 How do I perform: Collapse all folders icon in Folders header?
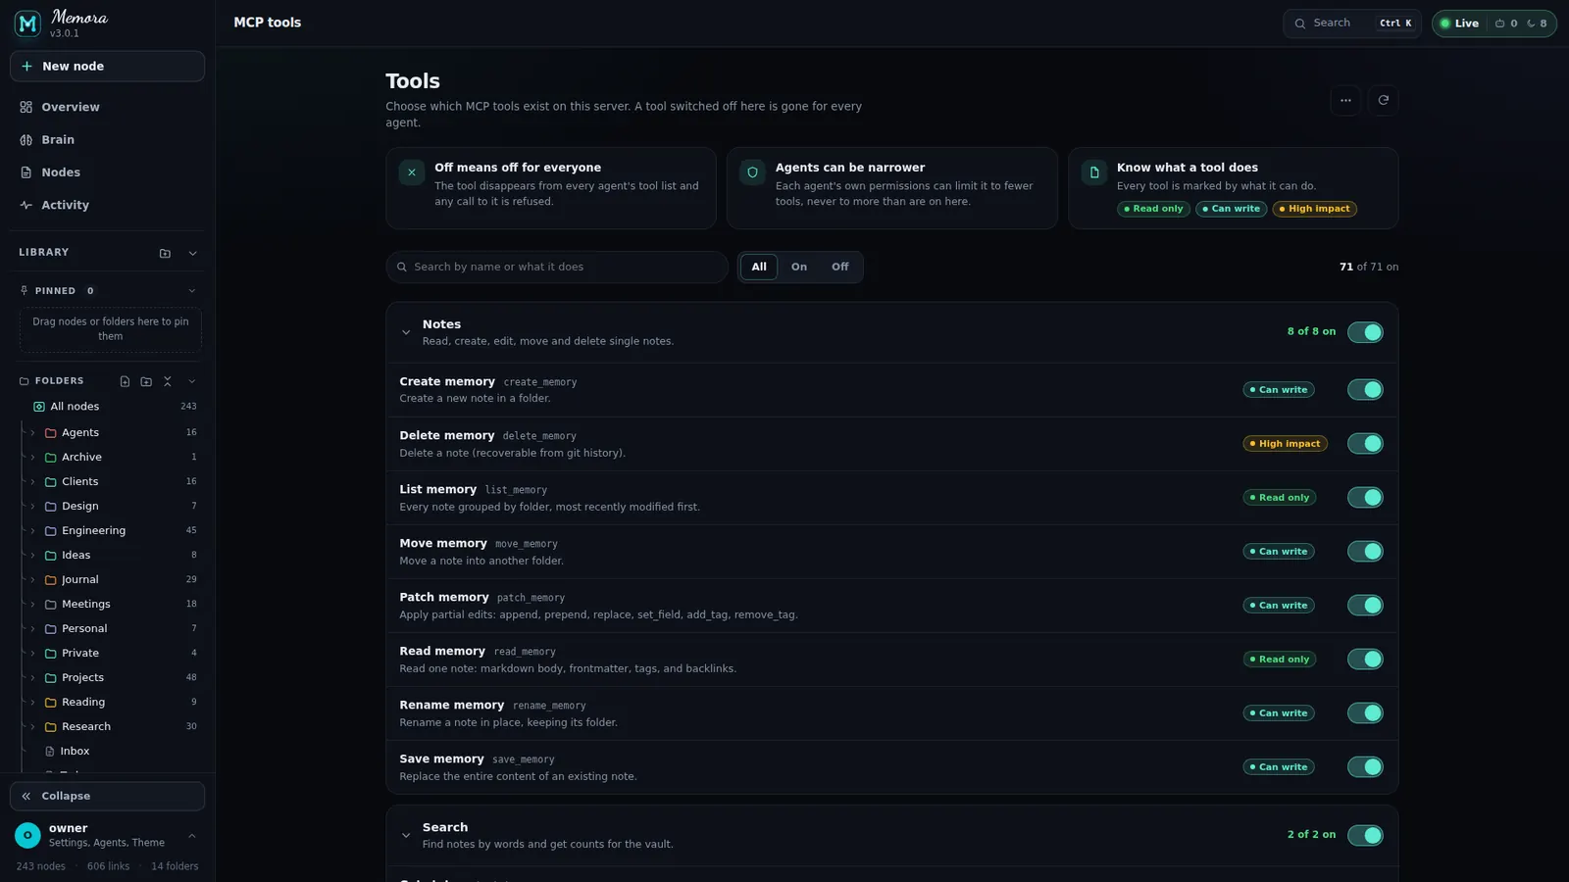pyautogui.click(x=168, y=381)
